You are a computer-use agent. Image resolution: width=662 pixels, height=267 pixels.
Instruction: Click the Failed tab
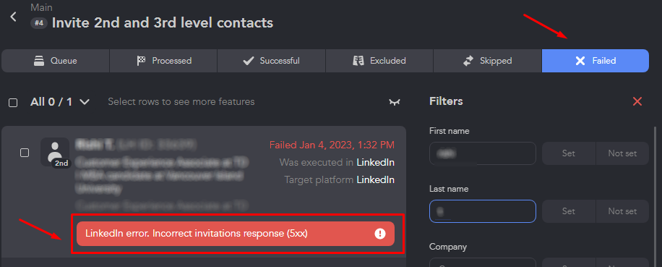pyautogui.click(x=596, y=61)
